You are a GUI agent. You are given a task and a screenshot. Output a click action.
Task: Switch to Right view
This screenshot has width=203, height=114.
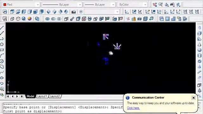pos(29,12)
